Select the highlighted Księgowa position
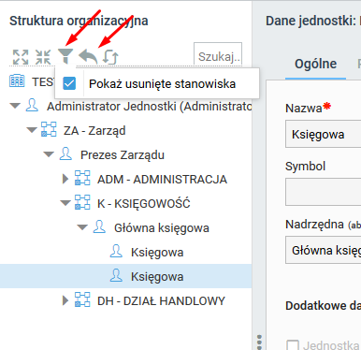361x350 pixels. click(x=126, y=276)
